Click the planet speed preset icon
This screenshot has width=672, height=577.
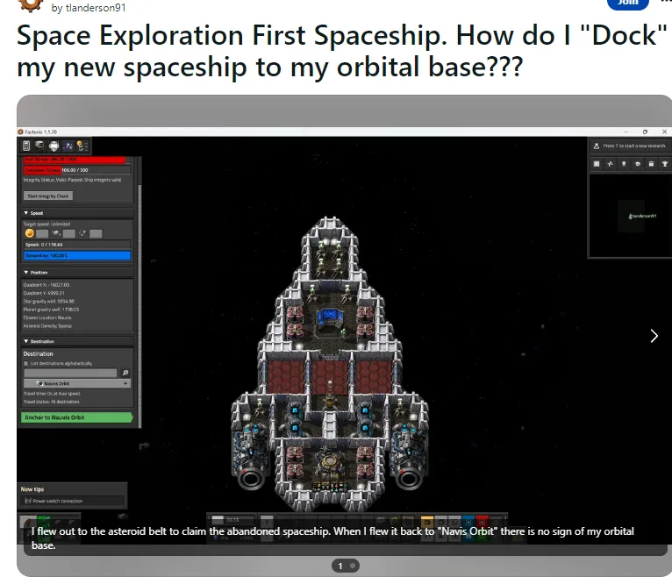[56, 233]
